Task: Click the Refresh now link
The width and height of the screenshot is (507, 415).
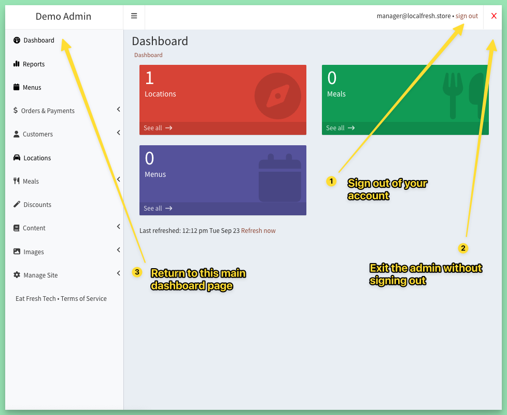Action: pos(258,231)
